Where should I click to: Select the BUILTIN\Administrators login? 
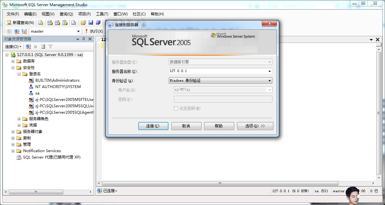[x=57, y=80]
